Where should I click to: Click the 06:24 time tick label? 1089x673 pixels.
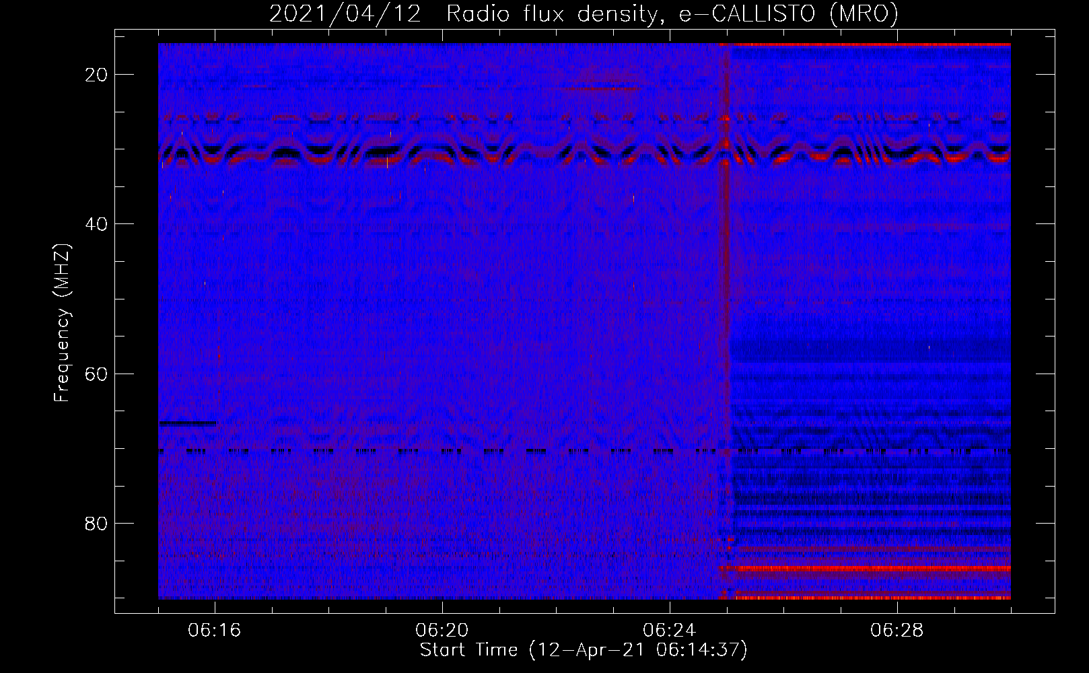pyautogui.click(x=670, y=631)
